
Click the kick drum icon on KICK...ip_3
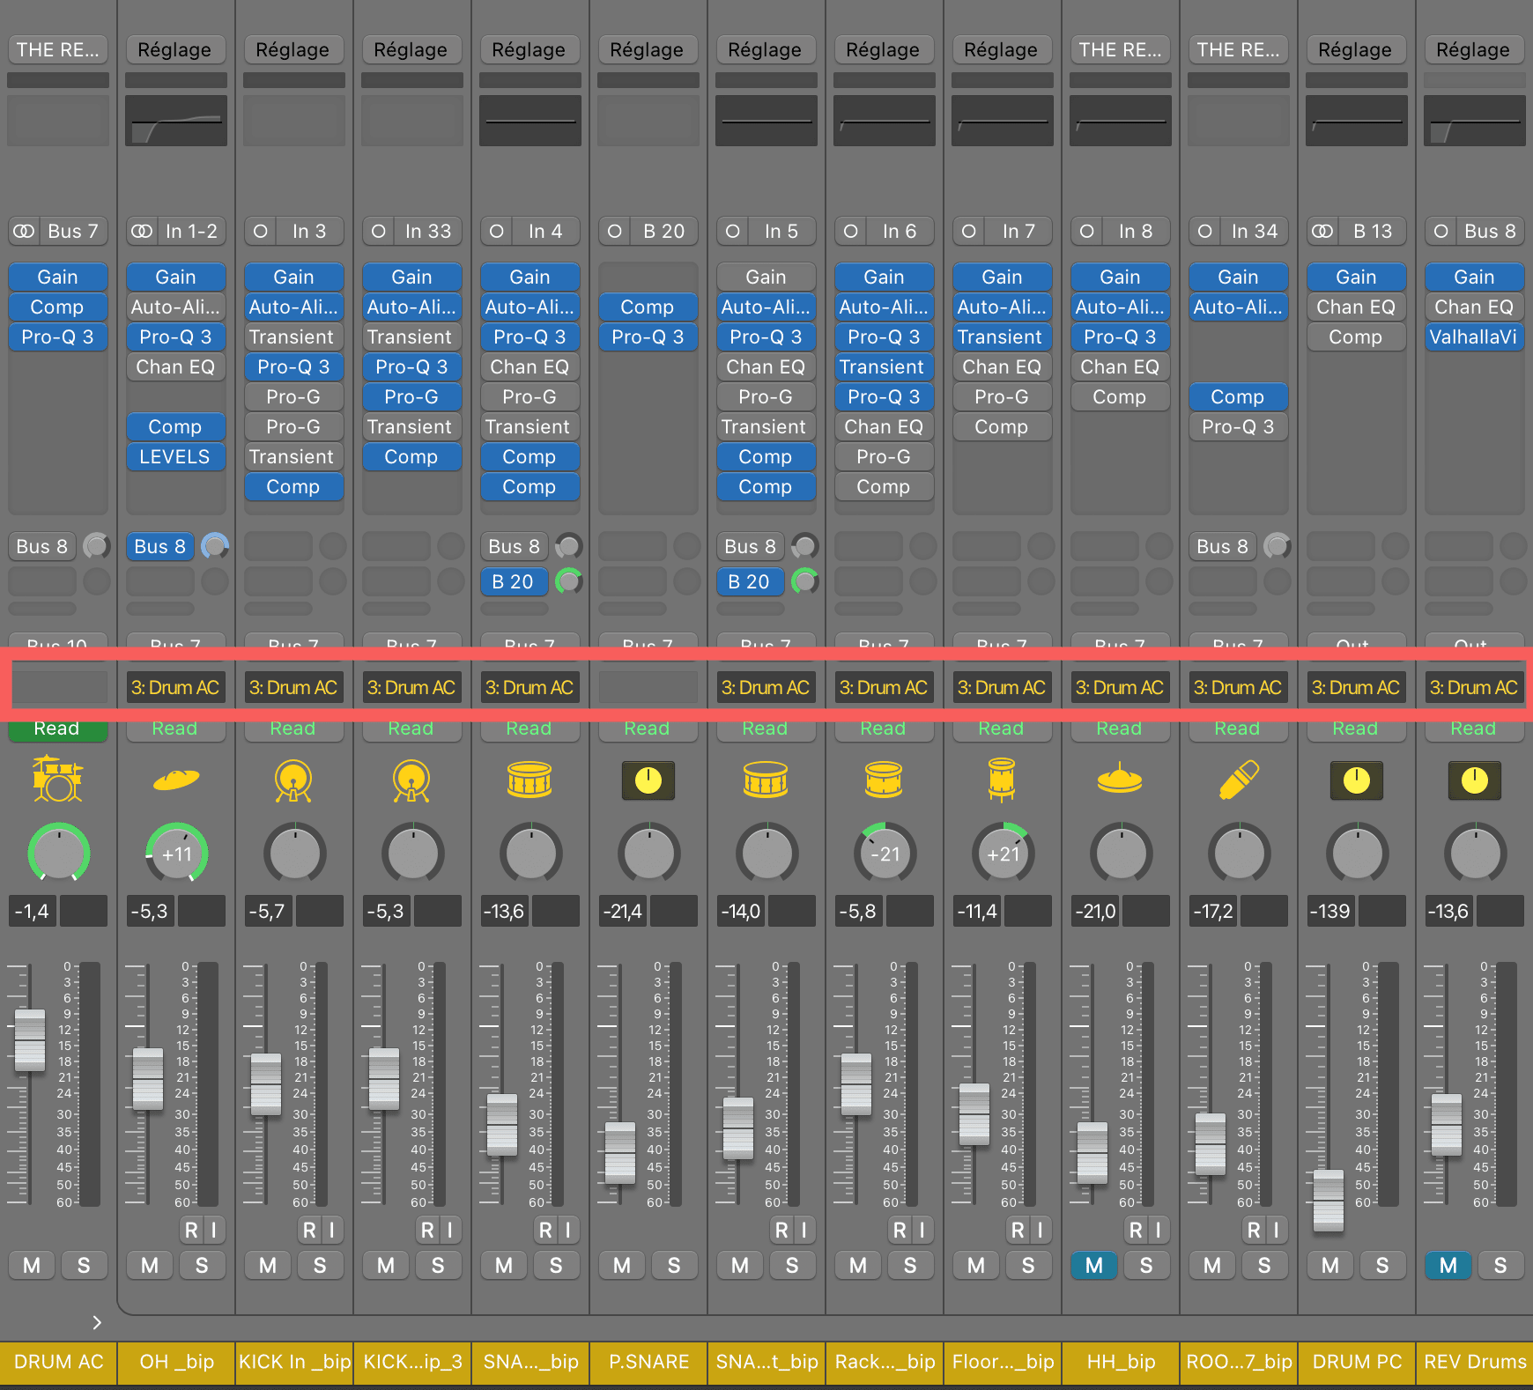[411, 780]
